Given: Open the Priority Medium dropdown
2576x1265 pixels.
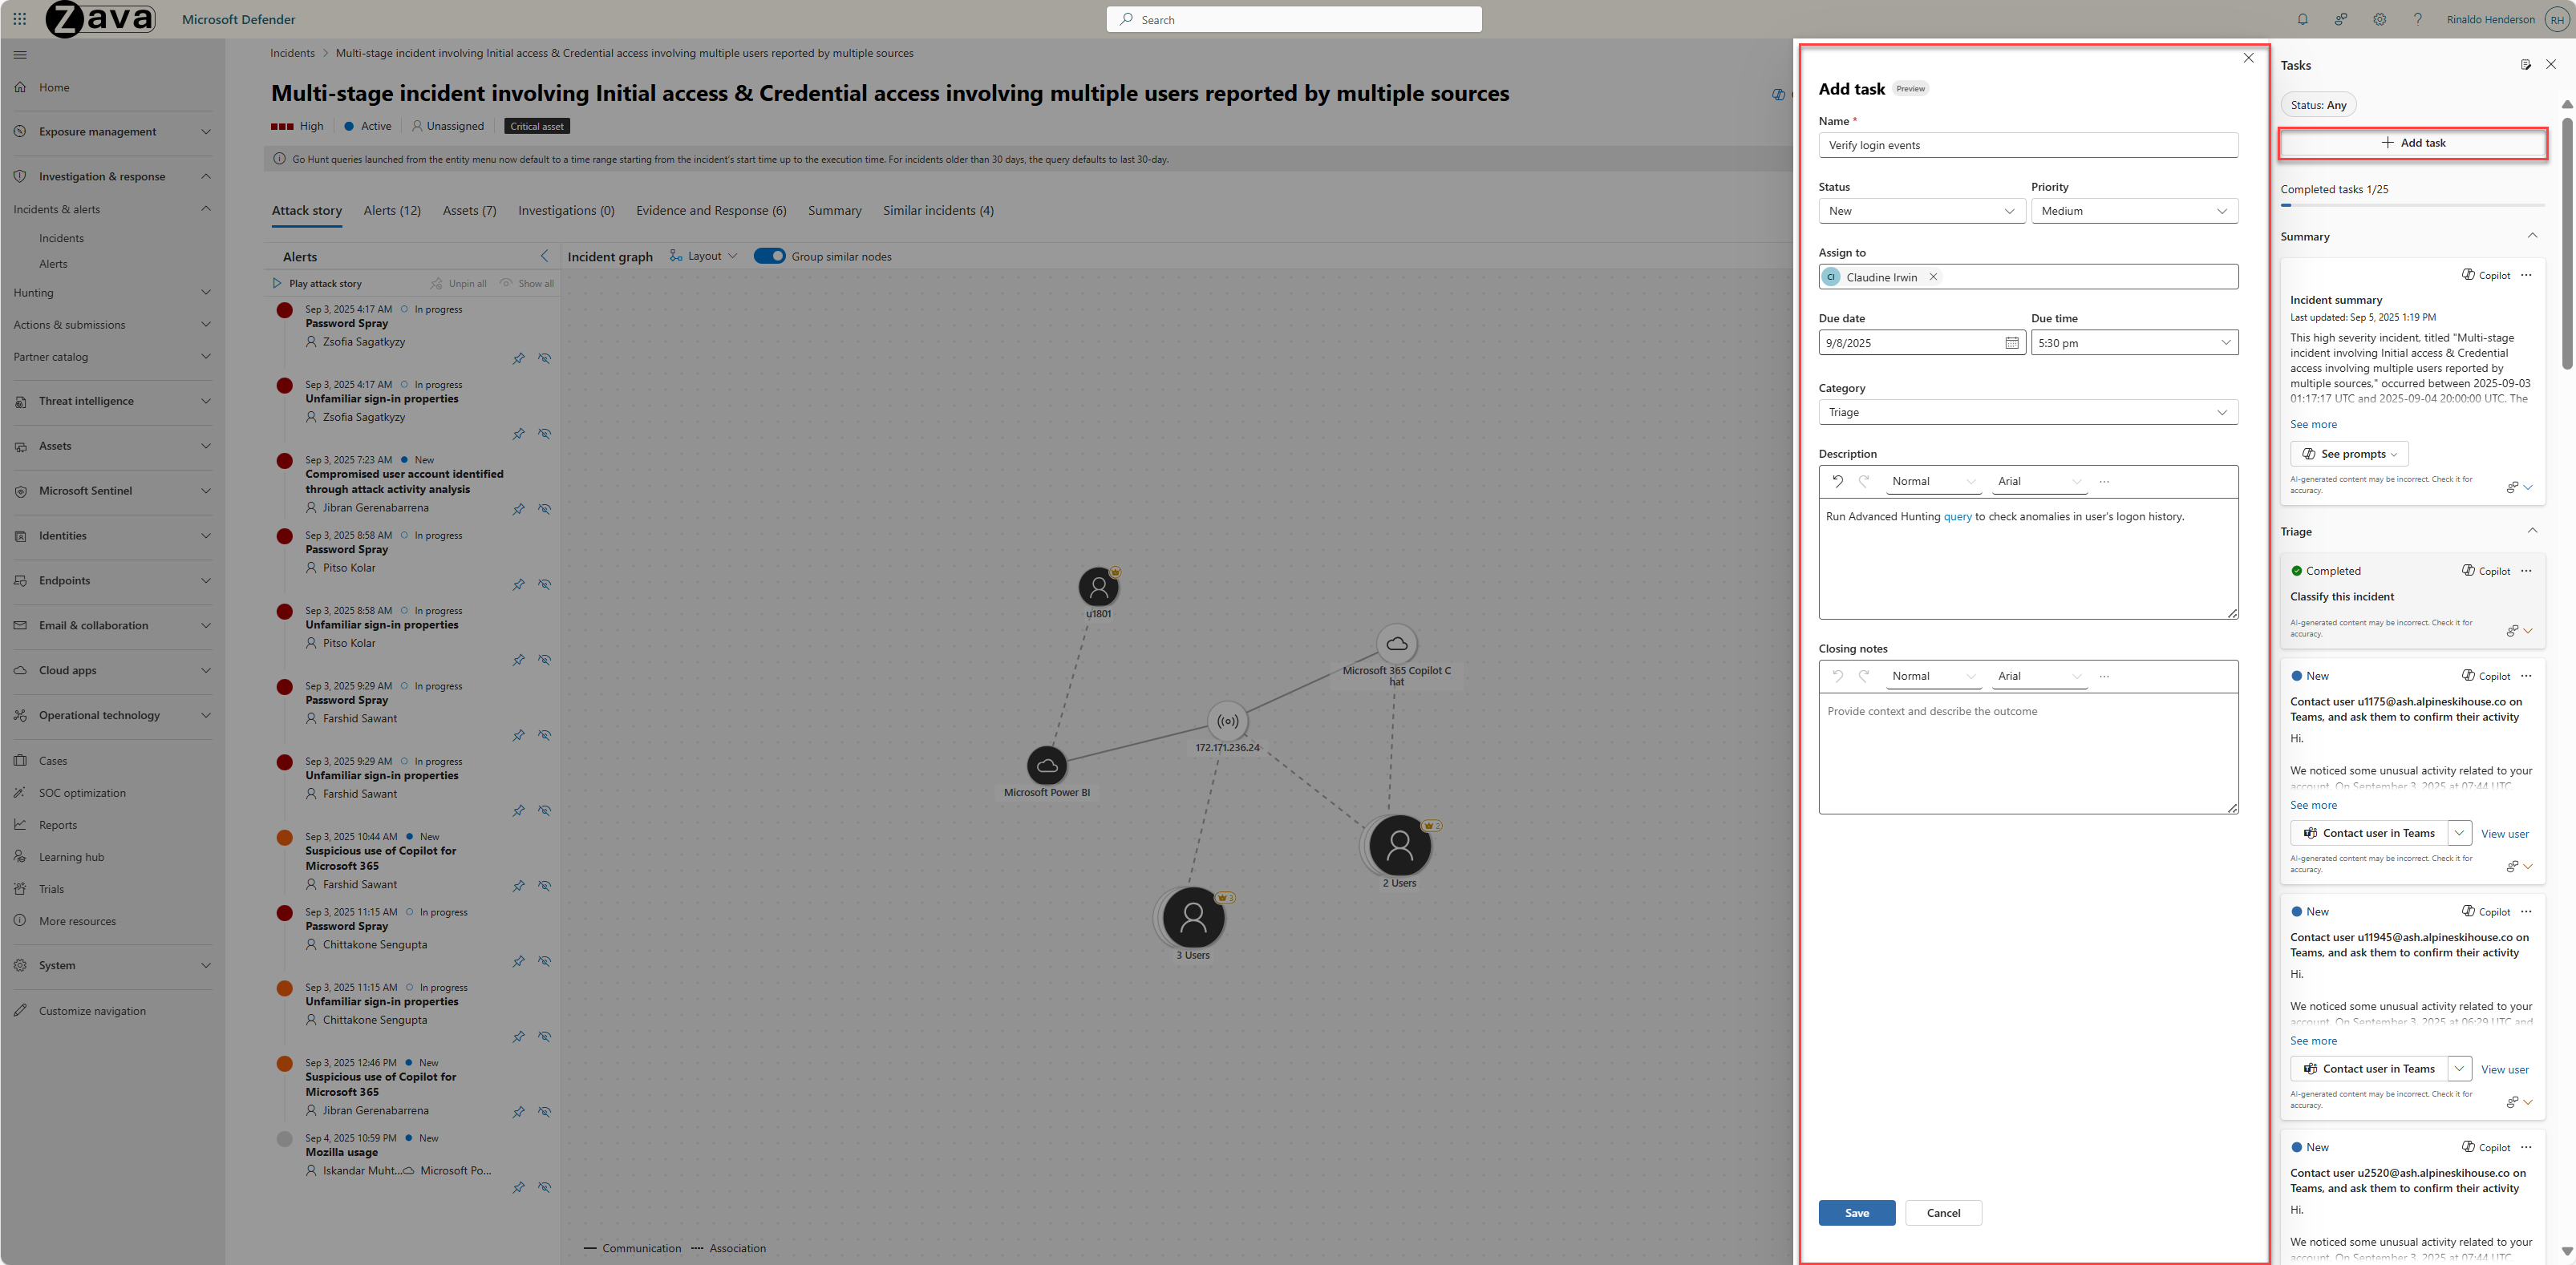Looking at the screenshot, I should click(x=2134, y=211).
